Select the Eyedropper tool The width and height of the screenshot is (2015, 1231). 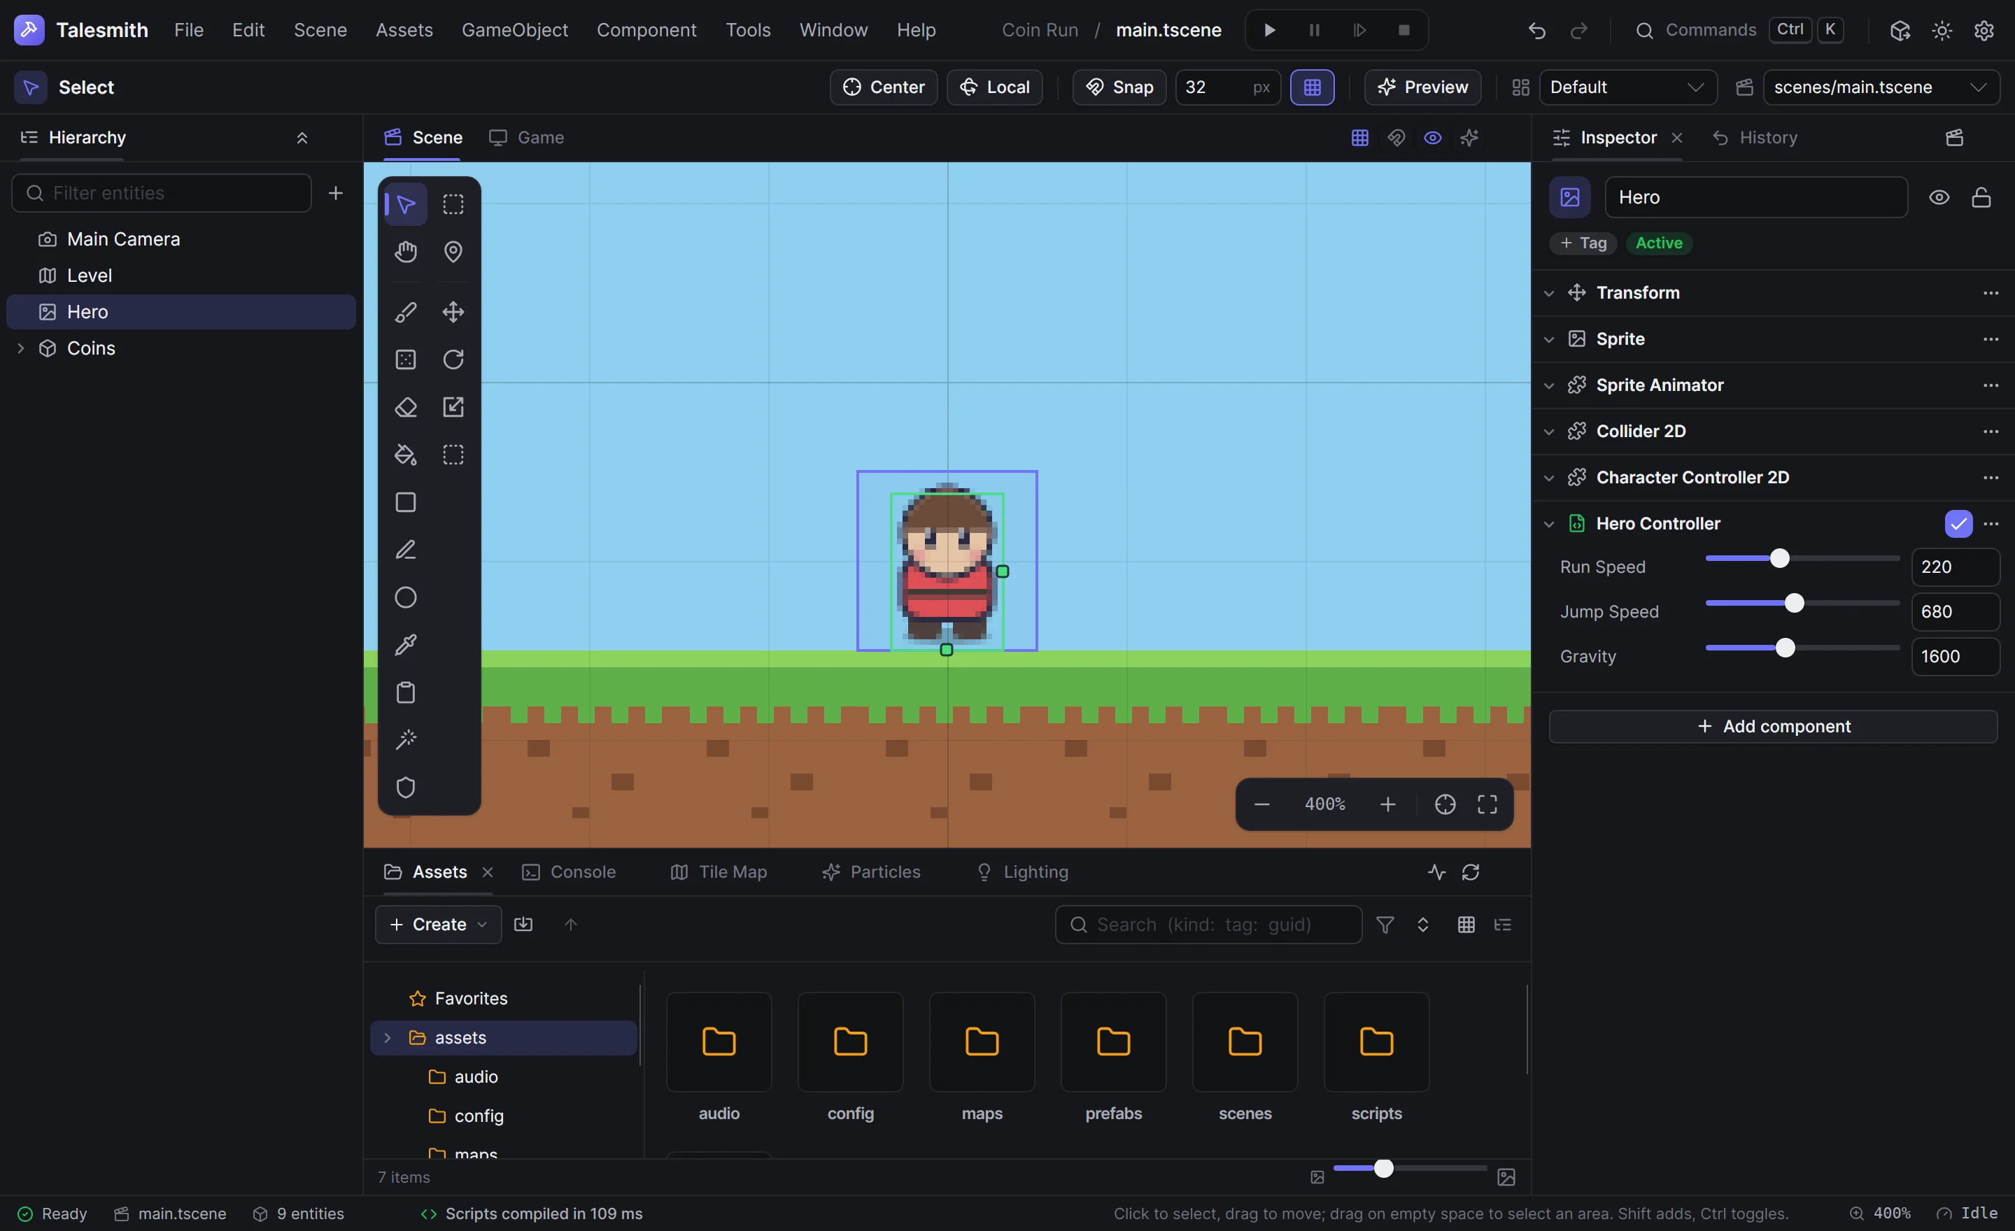406,645
